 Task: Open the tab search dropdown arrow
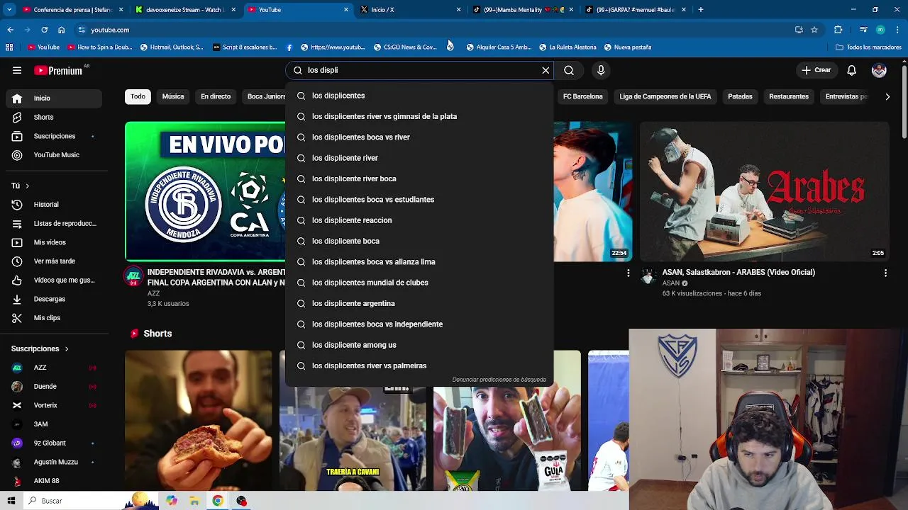click(x=9, y=10)
